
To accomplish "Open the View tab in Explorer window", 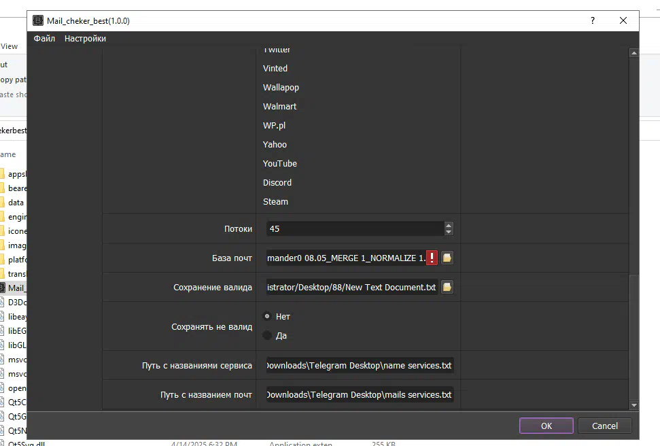I will tap(10, 46).
